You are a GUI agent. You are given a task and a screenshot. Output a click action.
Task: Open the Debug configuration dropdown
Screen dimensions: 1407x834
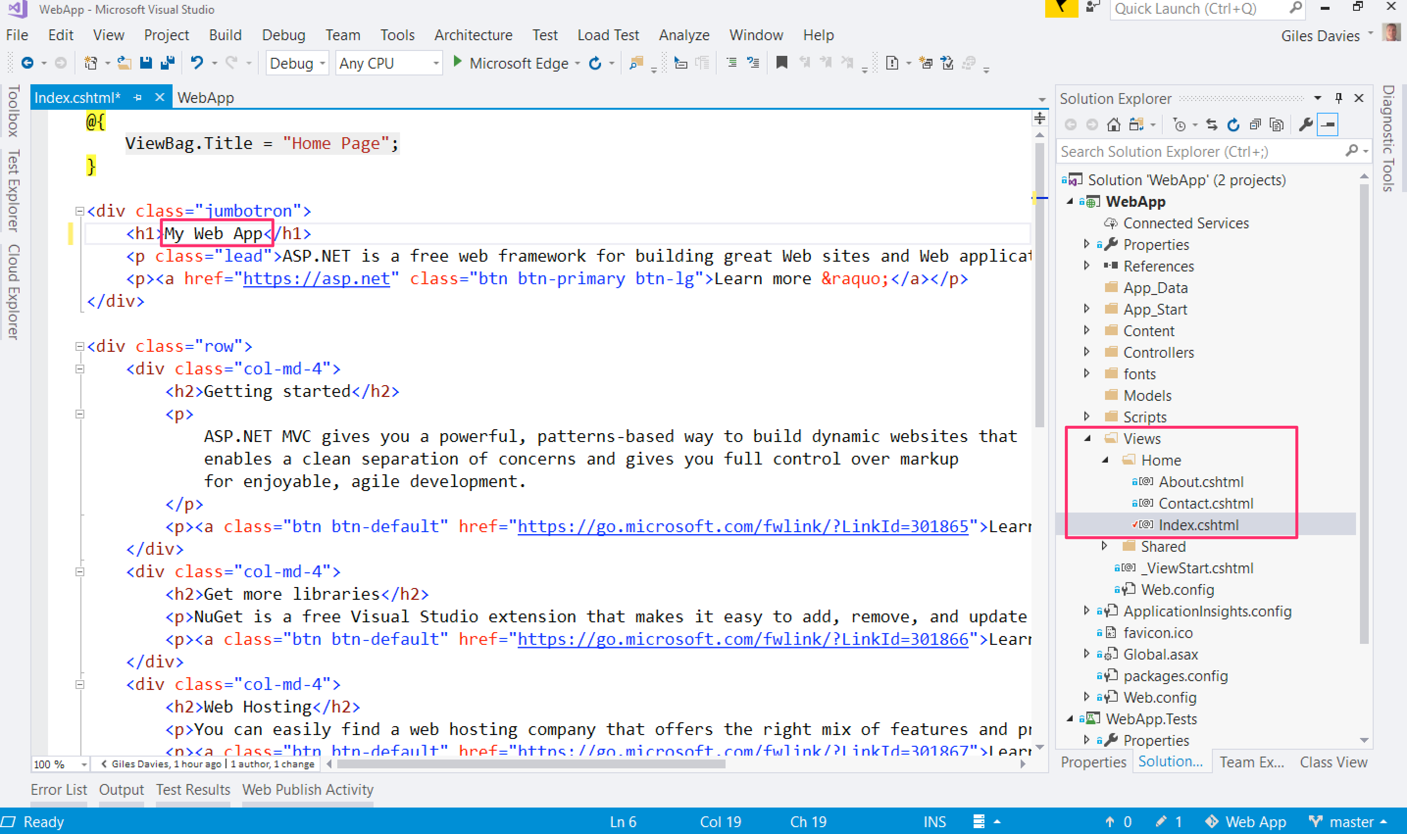point(297,64)
